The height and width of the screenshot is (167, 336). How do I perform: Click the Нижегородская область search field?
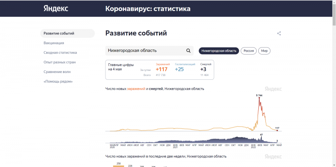150,51
